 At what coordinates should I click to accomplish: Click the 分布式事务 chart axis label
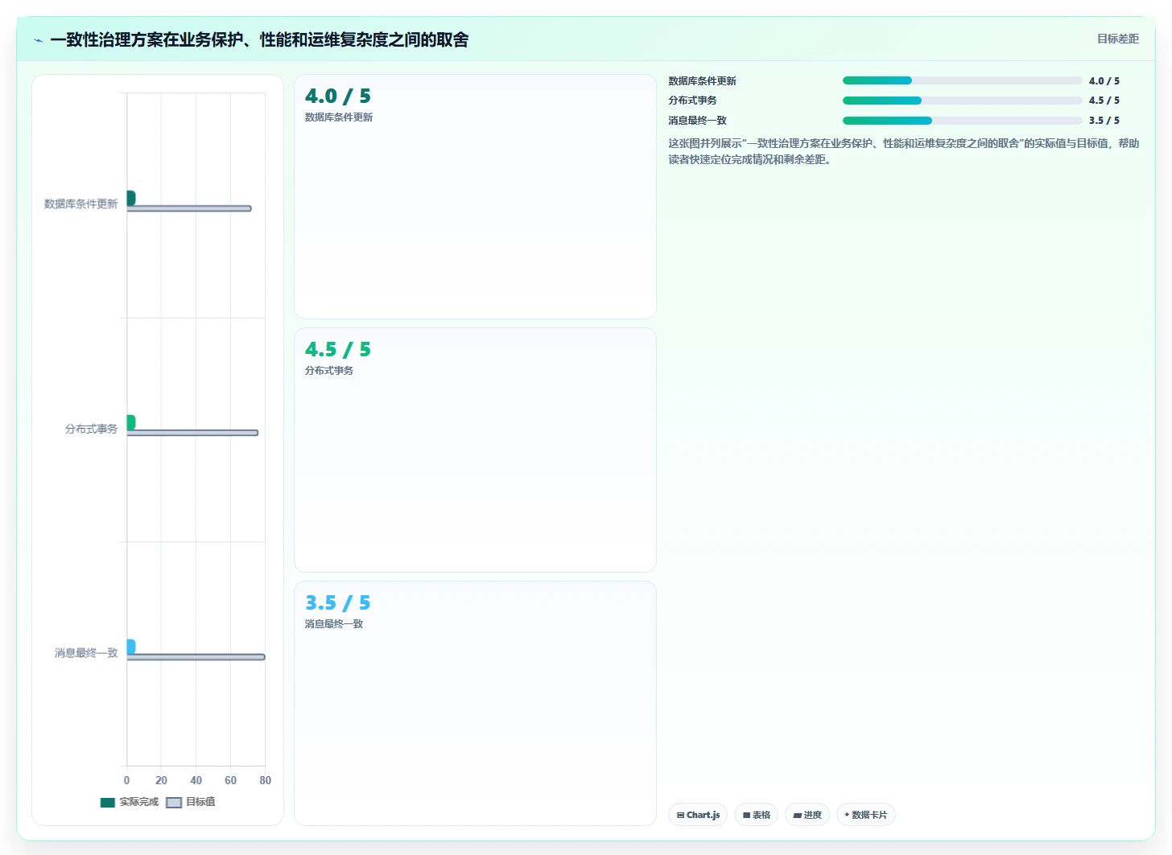point(91,429)
